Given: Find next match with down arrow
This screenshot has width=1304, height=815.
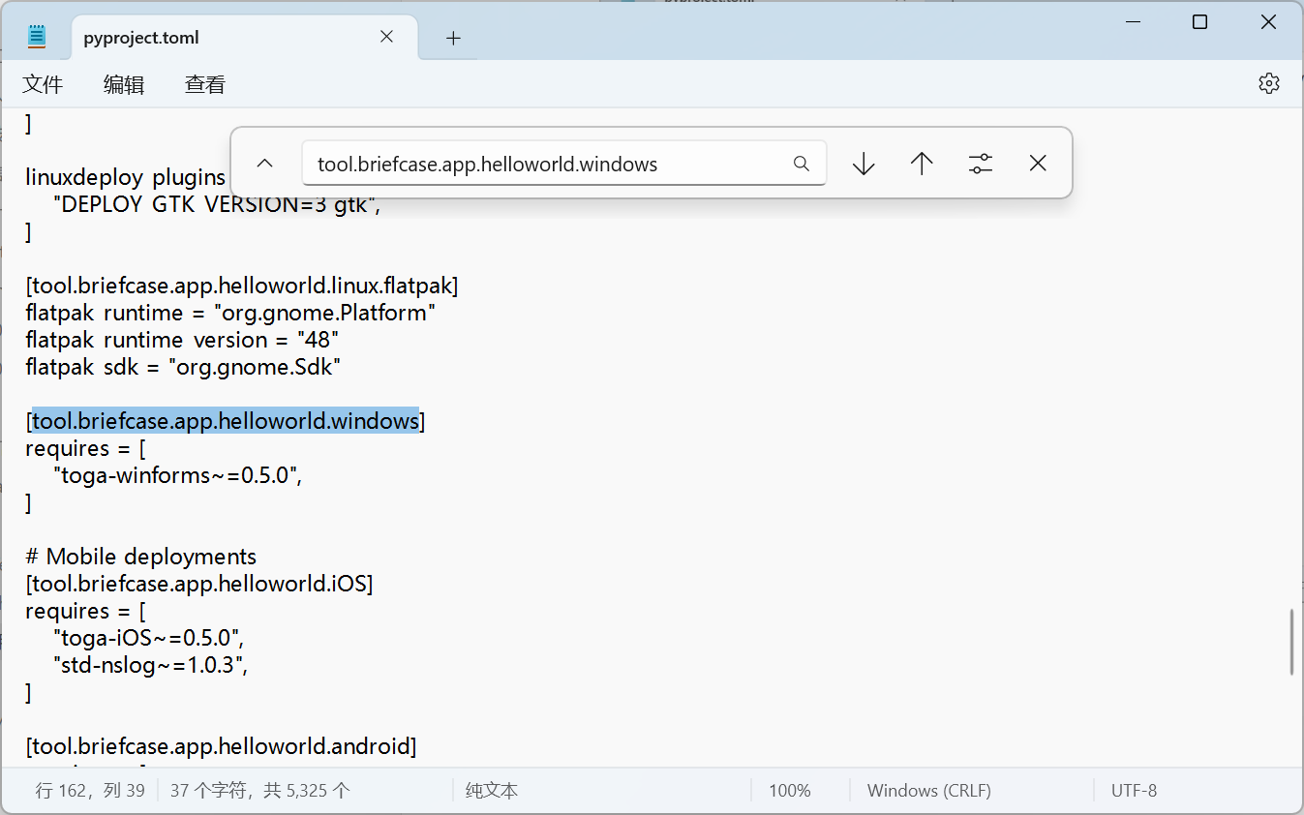Looking at the screenshot, I should click(x=864, y=164).
